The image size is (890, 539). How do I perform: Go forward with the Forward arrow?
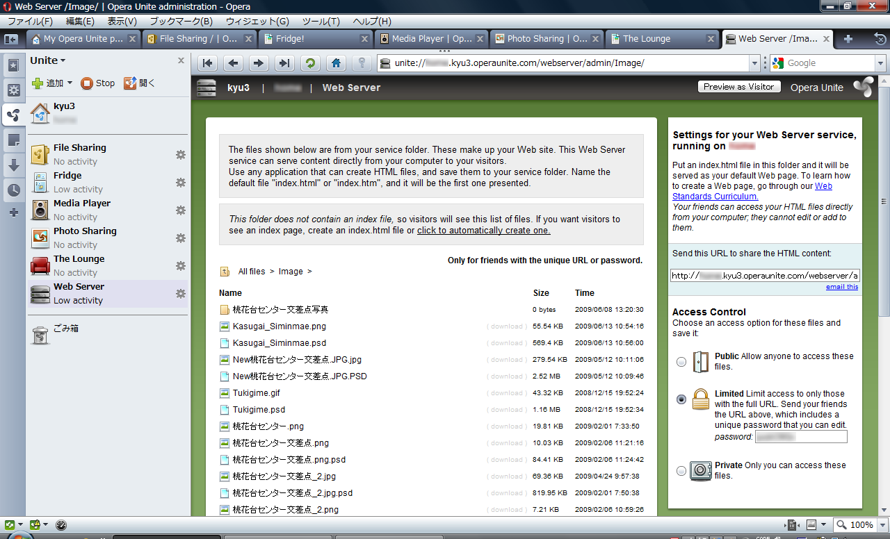pyautogui.click(x=259, y=63)
